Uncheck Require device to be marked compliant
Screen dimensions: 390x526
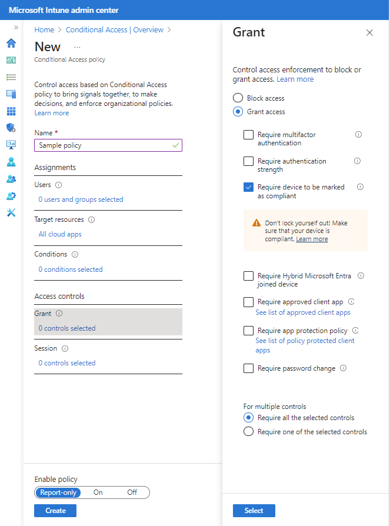pos(248,187)
